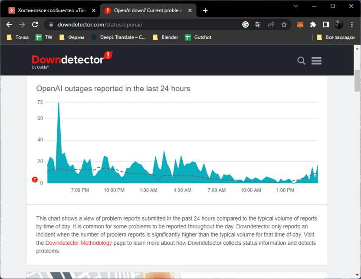The image size is (361, 279).
Task: Click the 1:00 AM axis label
Action: [148, 190]
